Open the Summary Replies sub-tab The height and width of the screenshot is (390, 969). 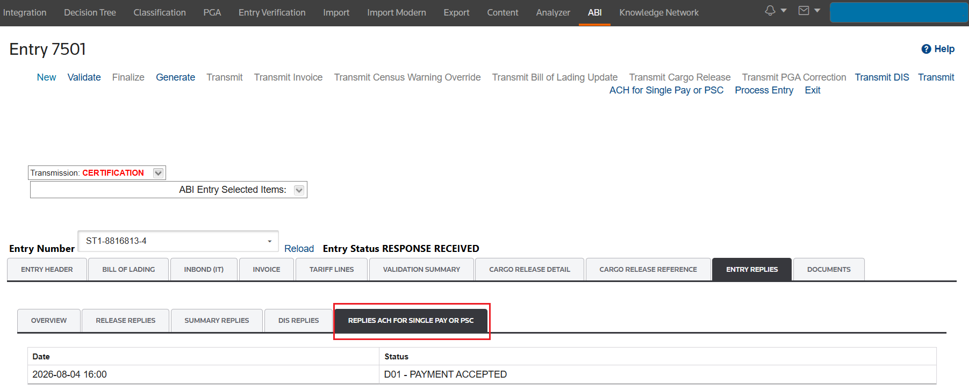point(217,320)
